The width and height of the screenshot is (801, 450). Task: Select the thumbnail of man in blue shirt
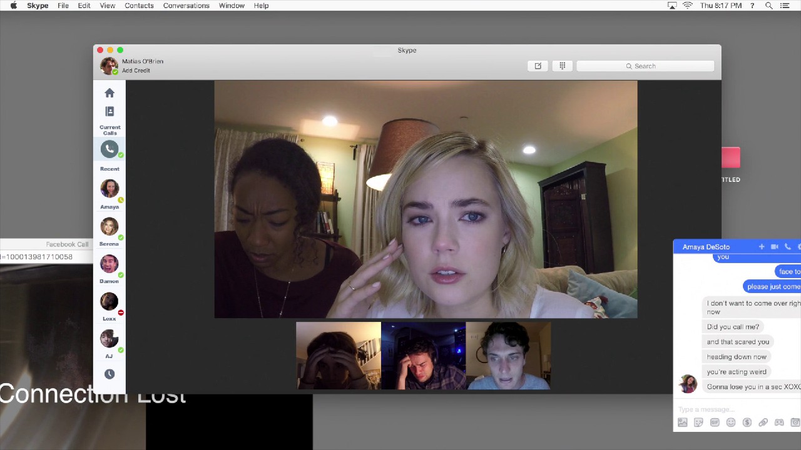pyautogui.click(x=508, y=356)
